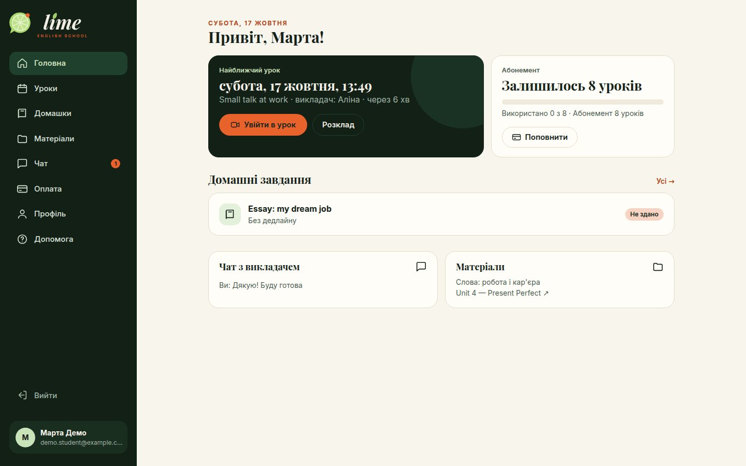Click the person icon beside Профіль
This screenshot has height=466, width=746.
coord(22,214)
